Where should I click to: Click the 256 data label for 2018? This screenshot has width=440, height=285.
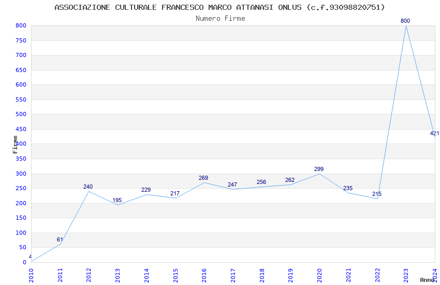[261, 182]
